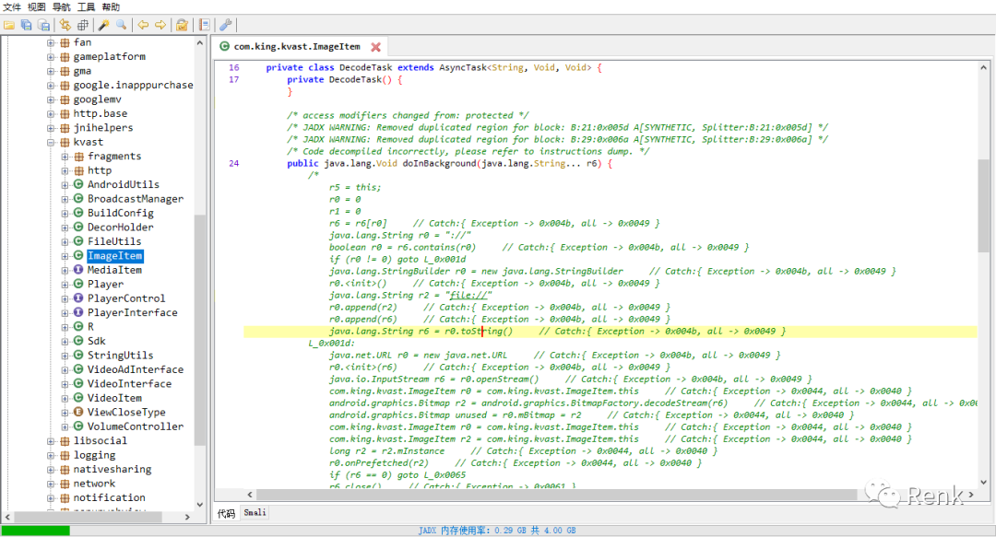This screenshot has width=996, height=537.
Task: Expand the network package
Action: [x=51, y=484]
